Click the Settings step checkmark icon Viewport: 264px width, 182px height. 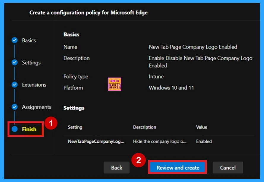(x=15, y=62)
